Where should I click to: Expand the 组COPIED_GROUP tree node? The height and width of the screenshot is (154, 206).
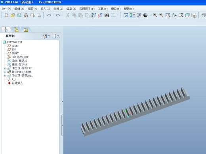coord(5,72)
